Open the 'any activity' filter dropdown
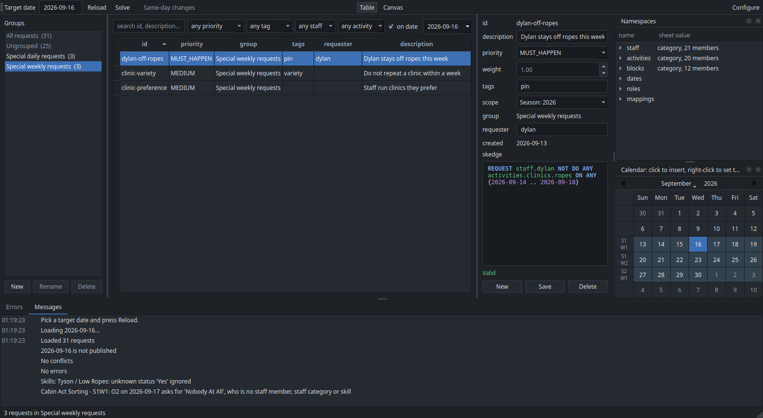The height and width of the screenshot is (418, 763). [361, 26]
